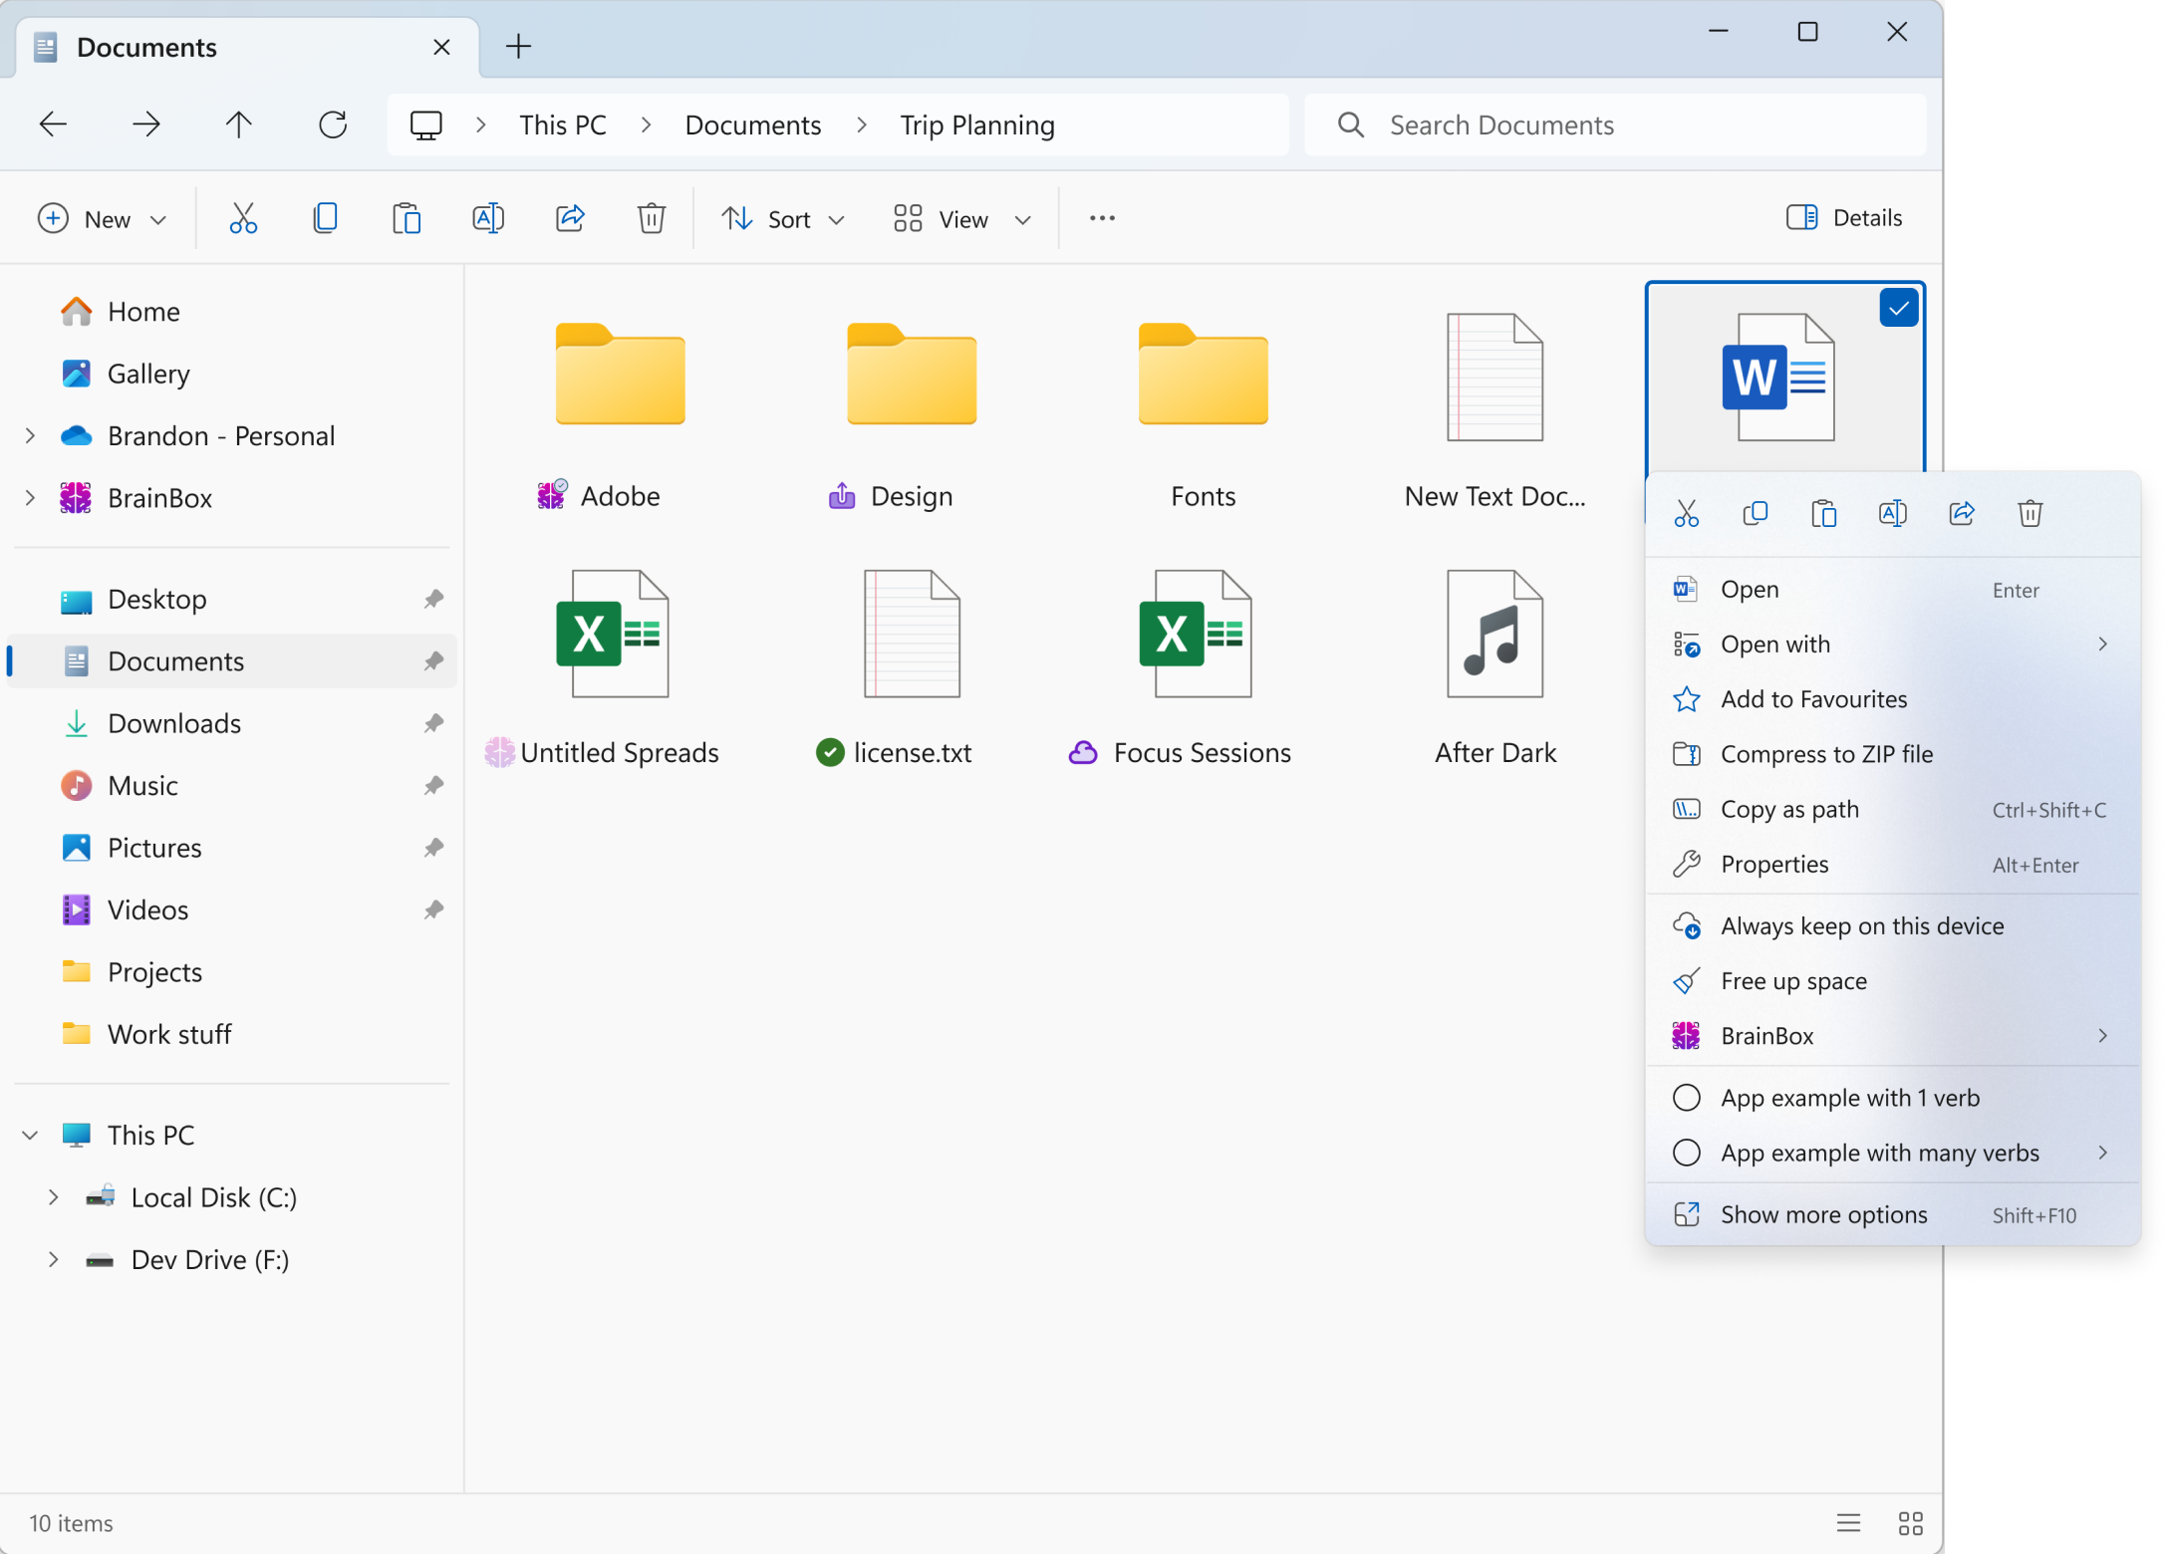Screen dimensions: 2168x1554
Task: Select Copy as path
Action: point(1892,809)
